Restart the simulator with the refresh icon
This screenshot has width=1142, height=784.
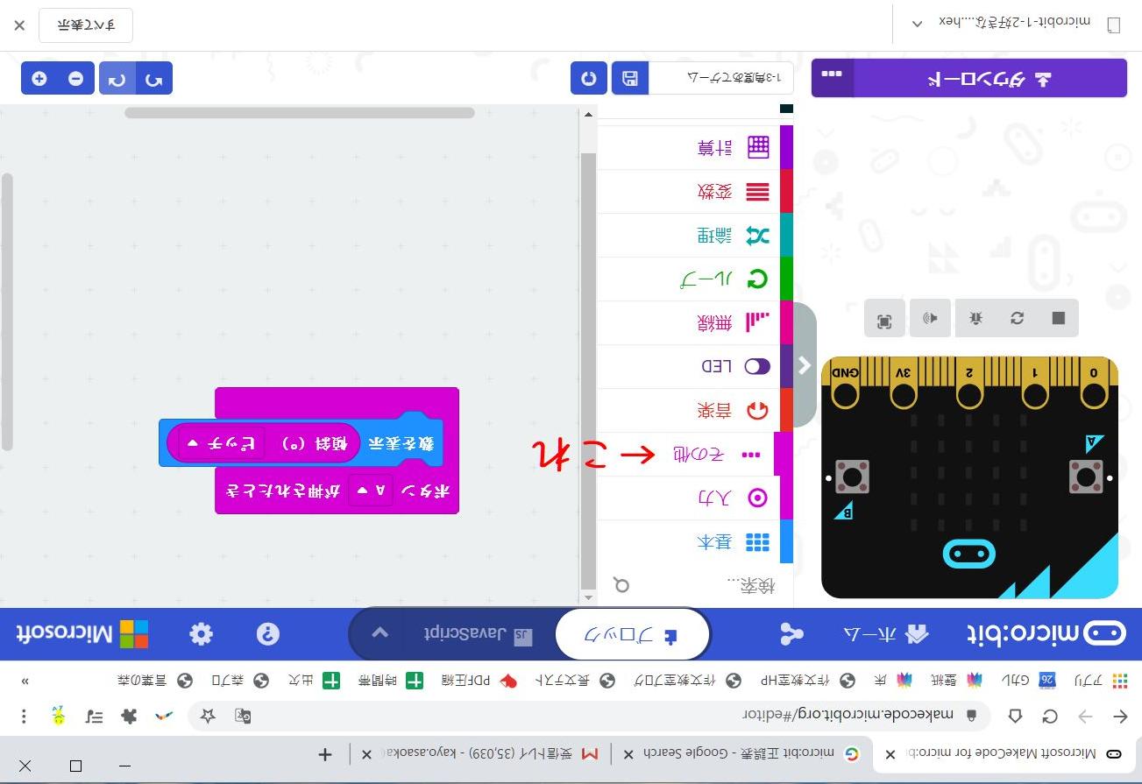coord(1017,318)
